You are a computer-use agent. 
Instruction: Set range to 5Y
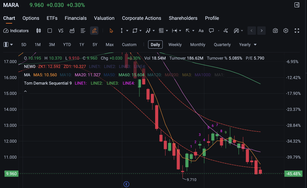(x=95, y=44)
